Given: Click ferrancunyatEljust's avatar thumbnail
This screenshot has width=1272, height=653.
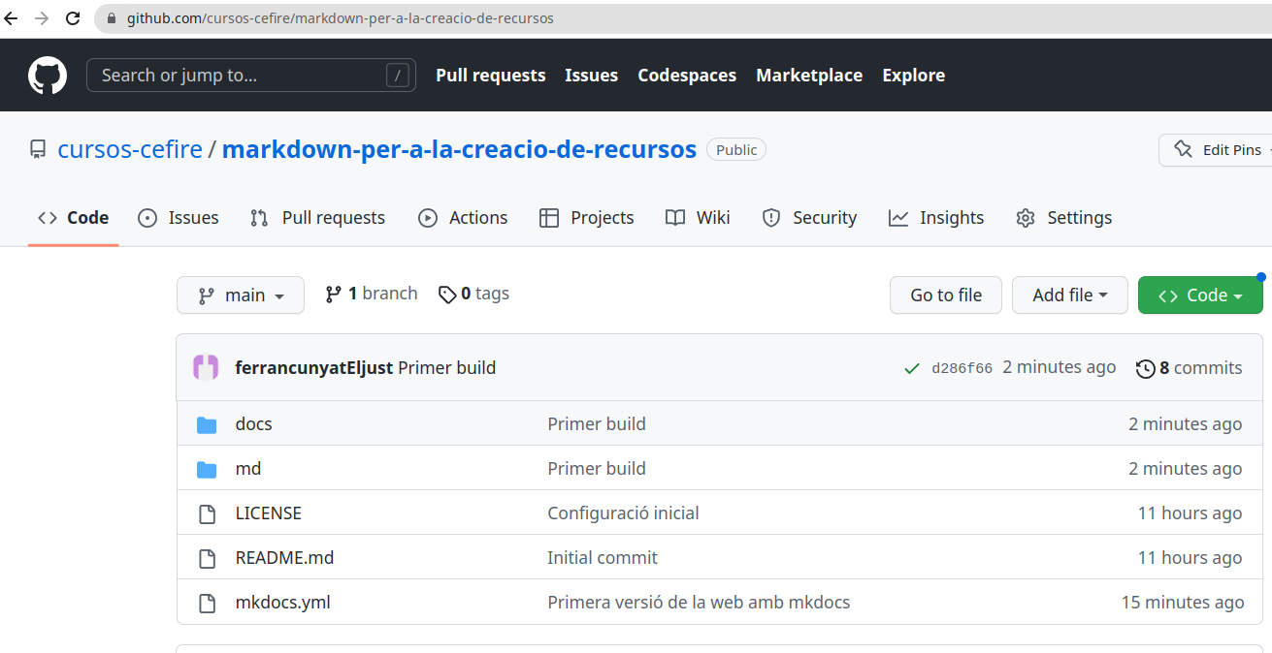Looking at the screenshot, I should [206, 368].
